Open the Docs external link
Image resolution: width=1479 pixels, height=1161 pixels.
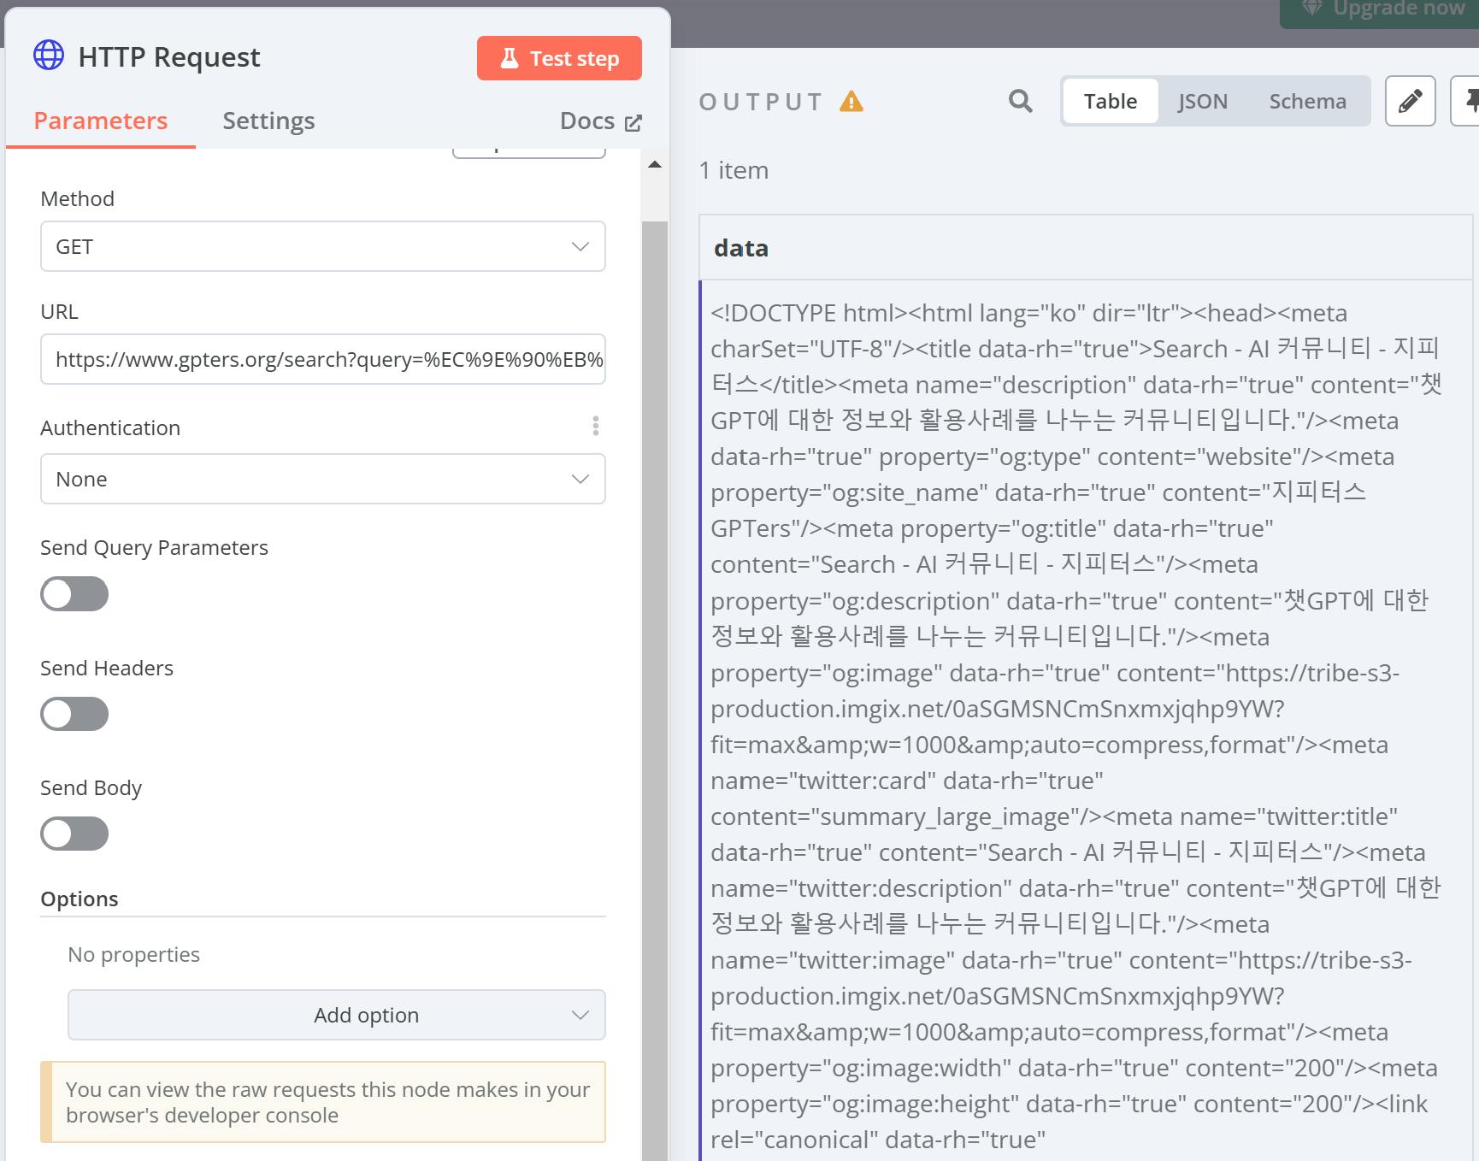[600, 121]
